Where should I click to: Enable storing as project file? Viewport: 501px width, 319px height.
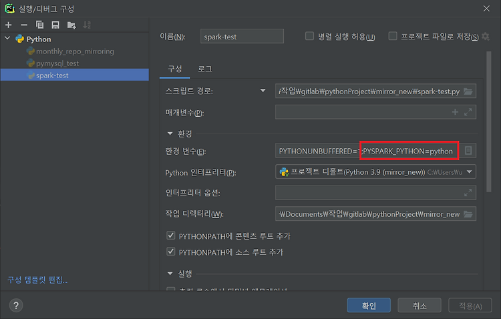(393, 36)
